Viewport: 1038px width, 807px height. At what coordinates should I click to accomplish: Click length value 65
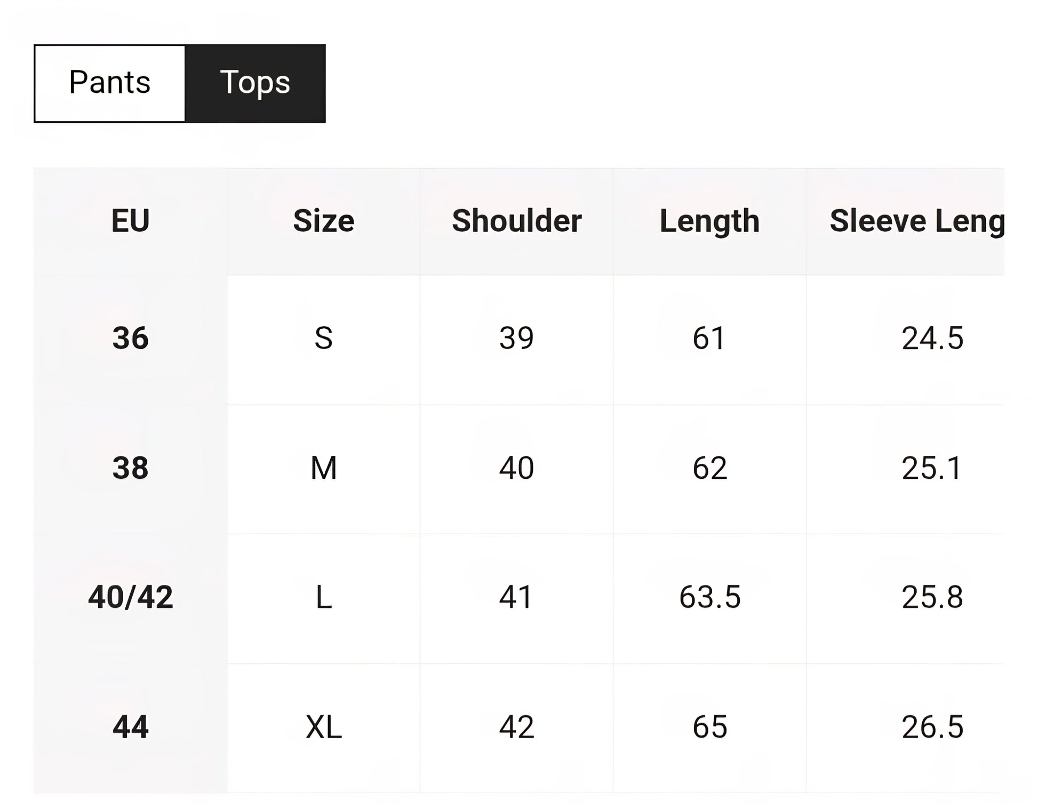[709, 727]
